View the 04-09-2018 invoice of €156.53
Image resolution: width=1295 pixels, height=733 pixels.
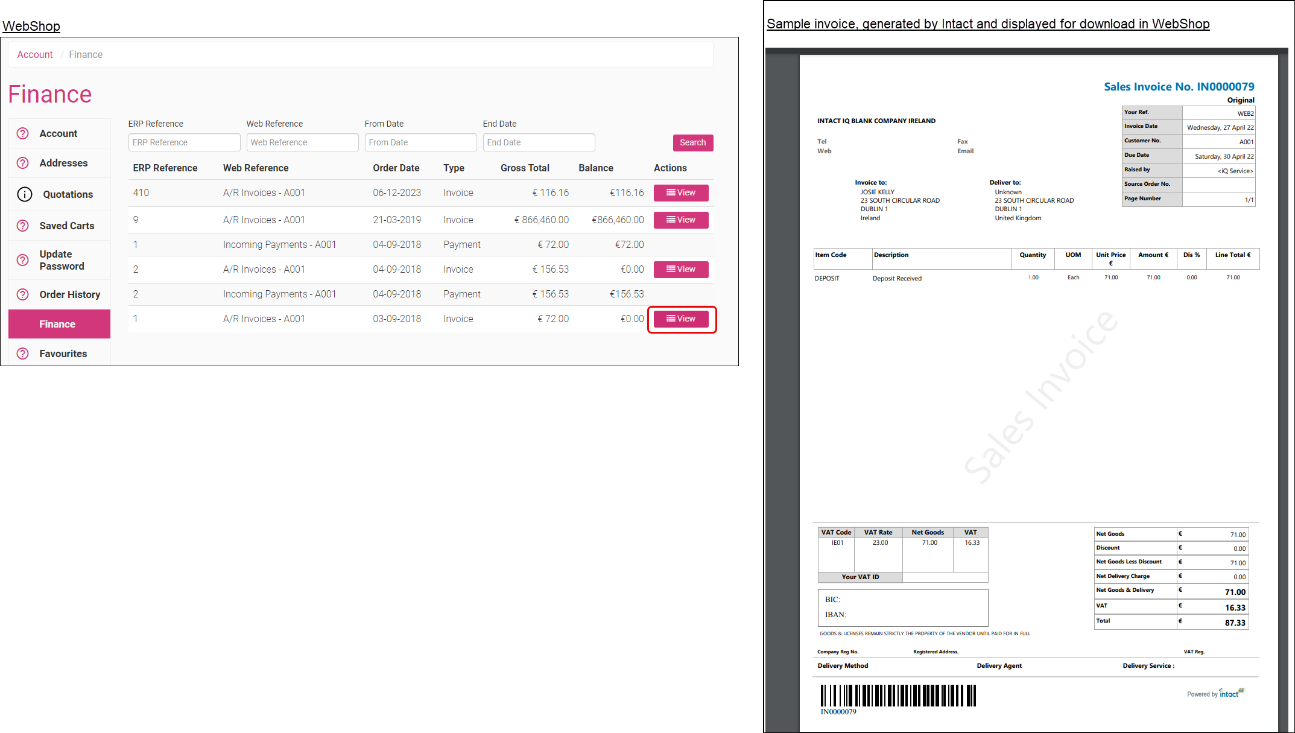pos(680,269)
